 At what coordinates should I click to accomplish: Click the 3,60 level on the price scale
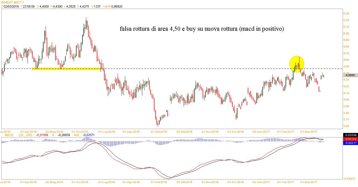[x=346, y=126]
